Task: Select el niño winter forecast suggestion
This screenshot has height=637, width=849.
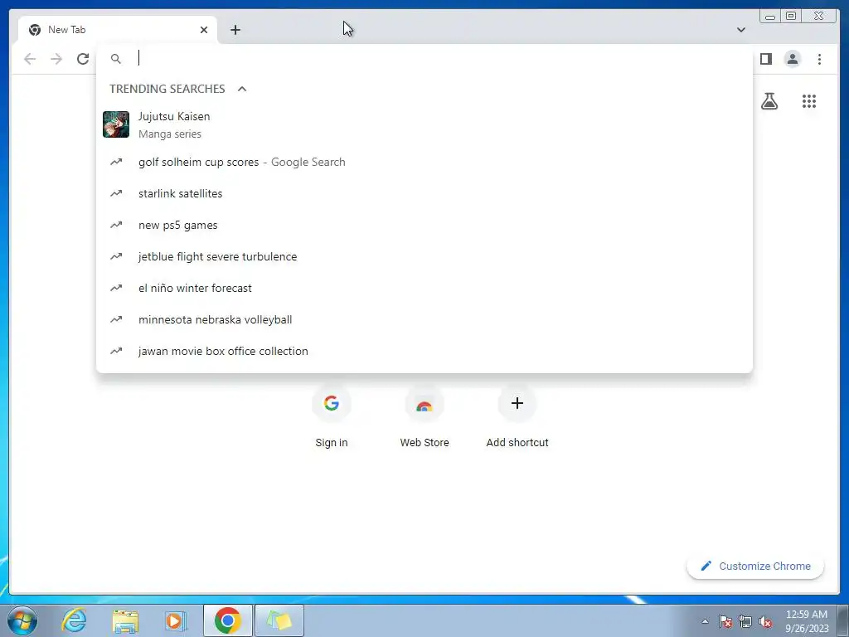Action: 424,288
